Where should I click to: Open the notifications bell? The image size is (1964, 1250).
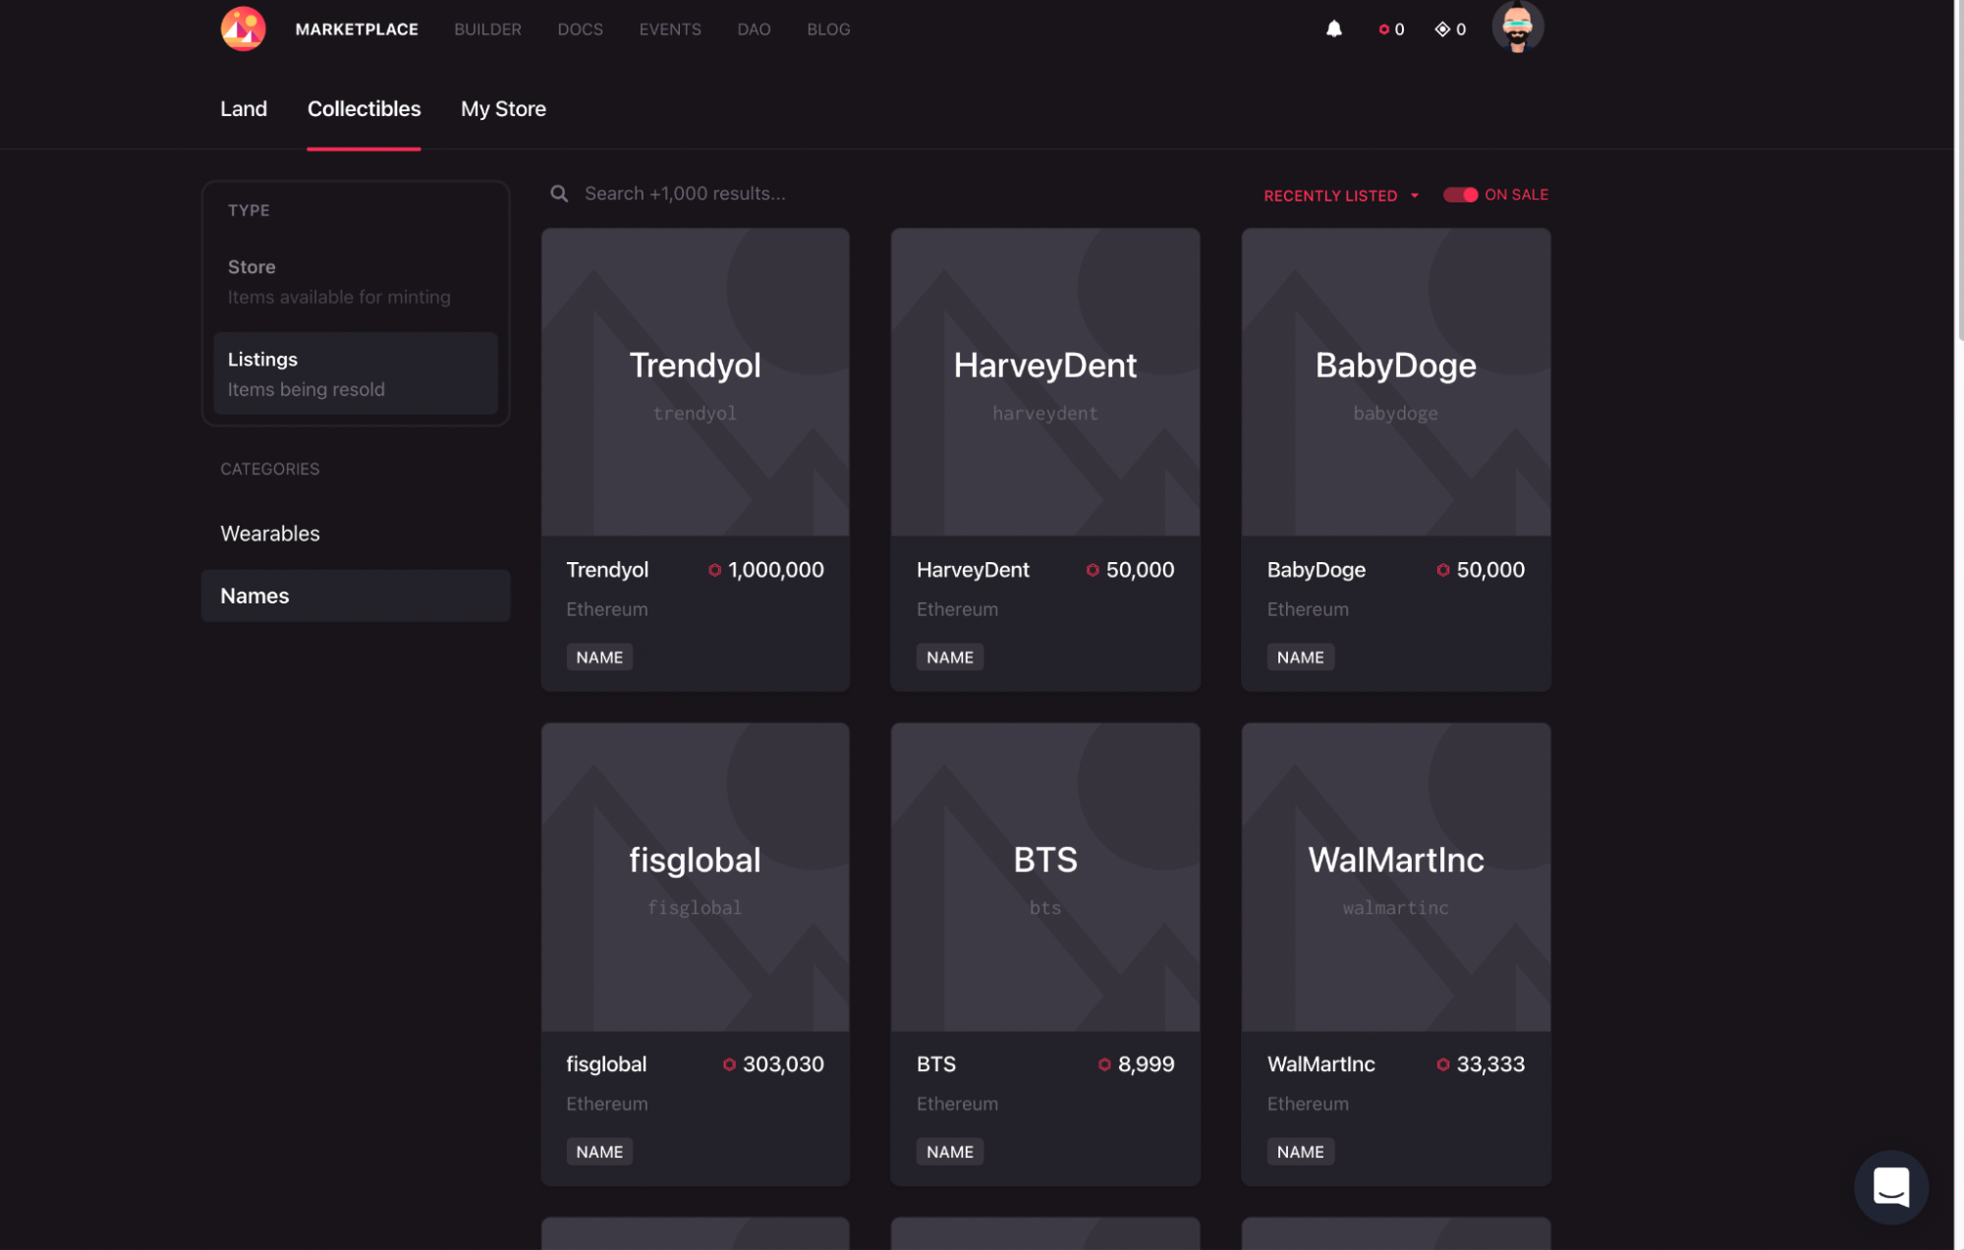coord(1333,28)
